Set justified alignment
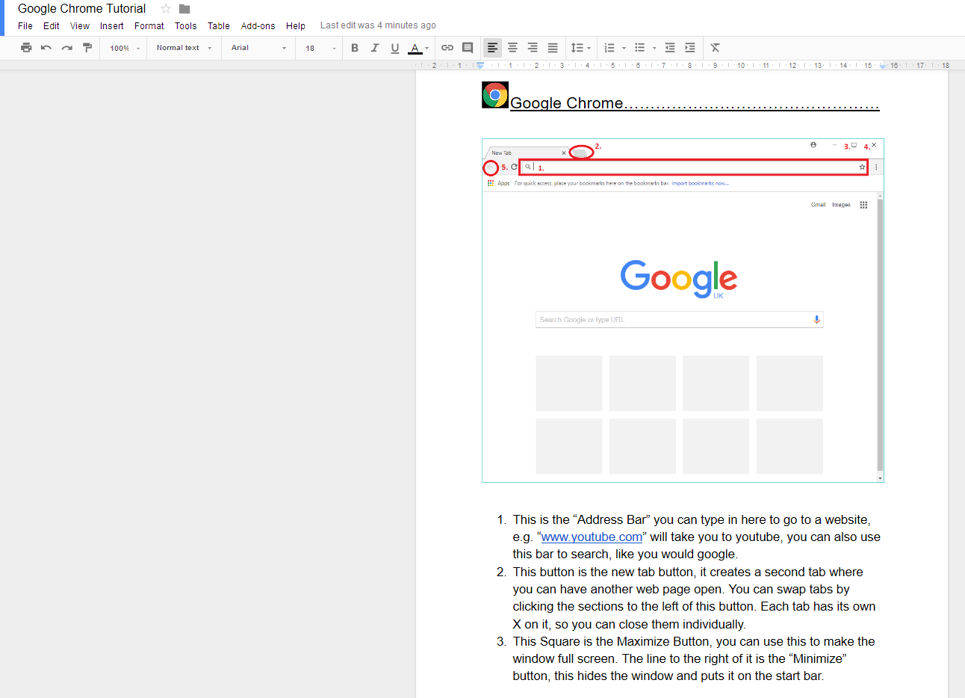Screen dimensions: 965x698 pyautogui.click(x=553, y=48)
